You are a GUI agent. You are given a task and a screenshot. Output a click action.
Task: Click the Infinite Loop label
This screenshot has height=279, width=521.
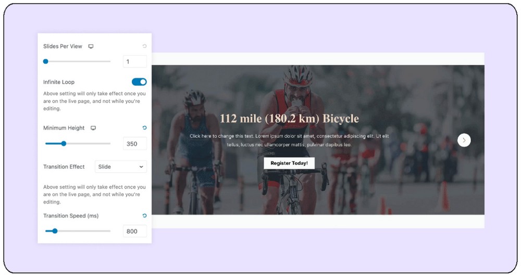59,82
